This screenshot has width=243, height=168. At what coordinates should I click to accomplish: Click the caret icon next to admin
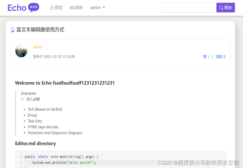click(104, 8)
